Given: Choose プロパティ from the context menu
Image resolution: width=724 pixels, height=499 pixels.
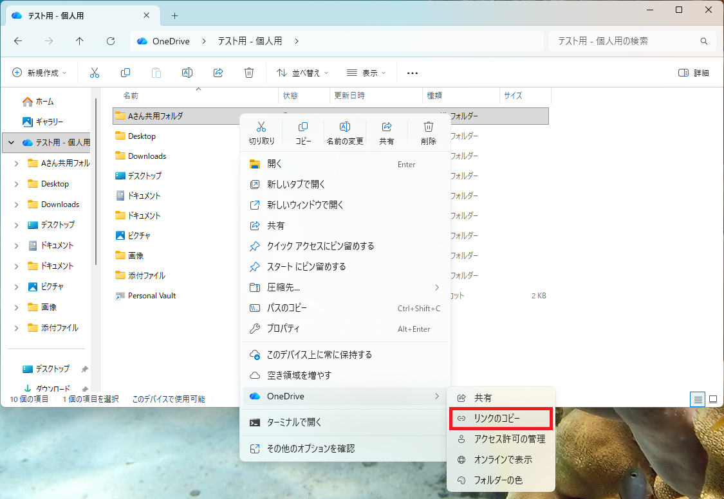Looking at the screenshot, I should coord(283,329).
